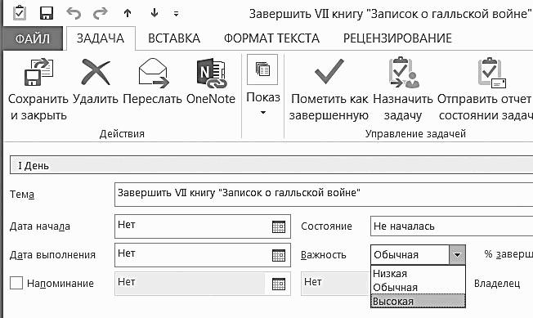Open the Состояние dropdown showing Не началась
Image resolution: width=533 pixels, height=318 pixels.
pos(451,226)
